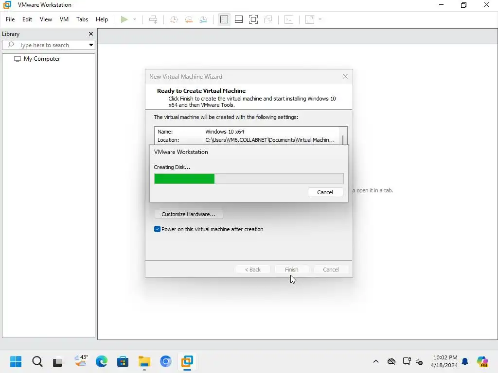
Task: Close the New Virtual Machine Wizard dialog
Action: 345,76
